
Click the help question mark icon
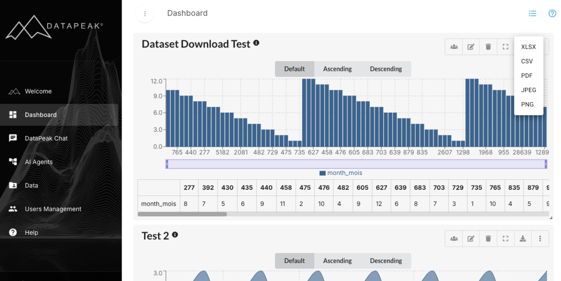point(552,13)
